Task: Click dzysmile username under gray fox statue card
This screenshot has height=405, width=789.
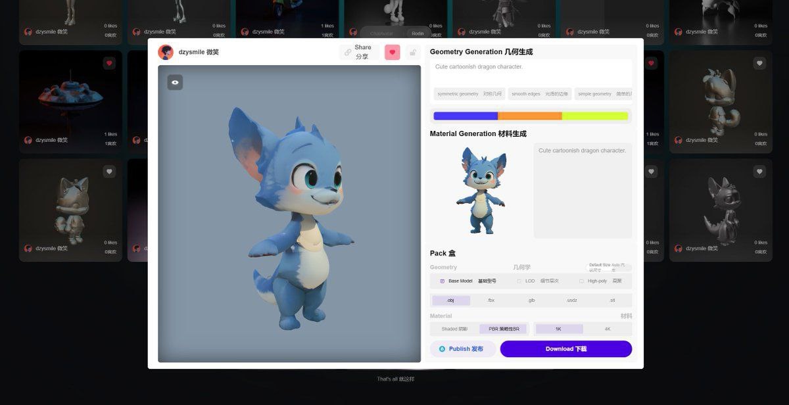Action: pos(702,140)
